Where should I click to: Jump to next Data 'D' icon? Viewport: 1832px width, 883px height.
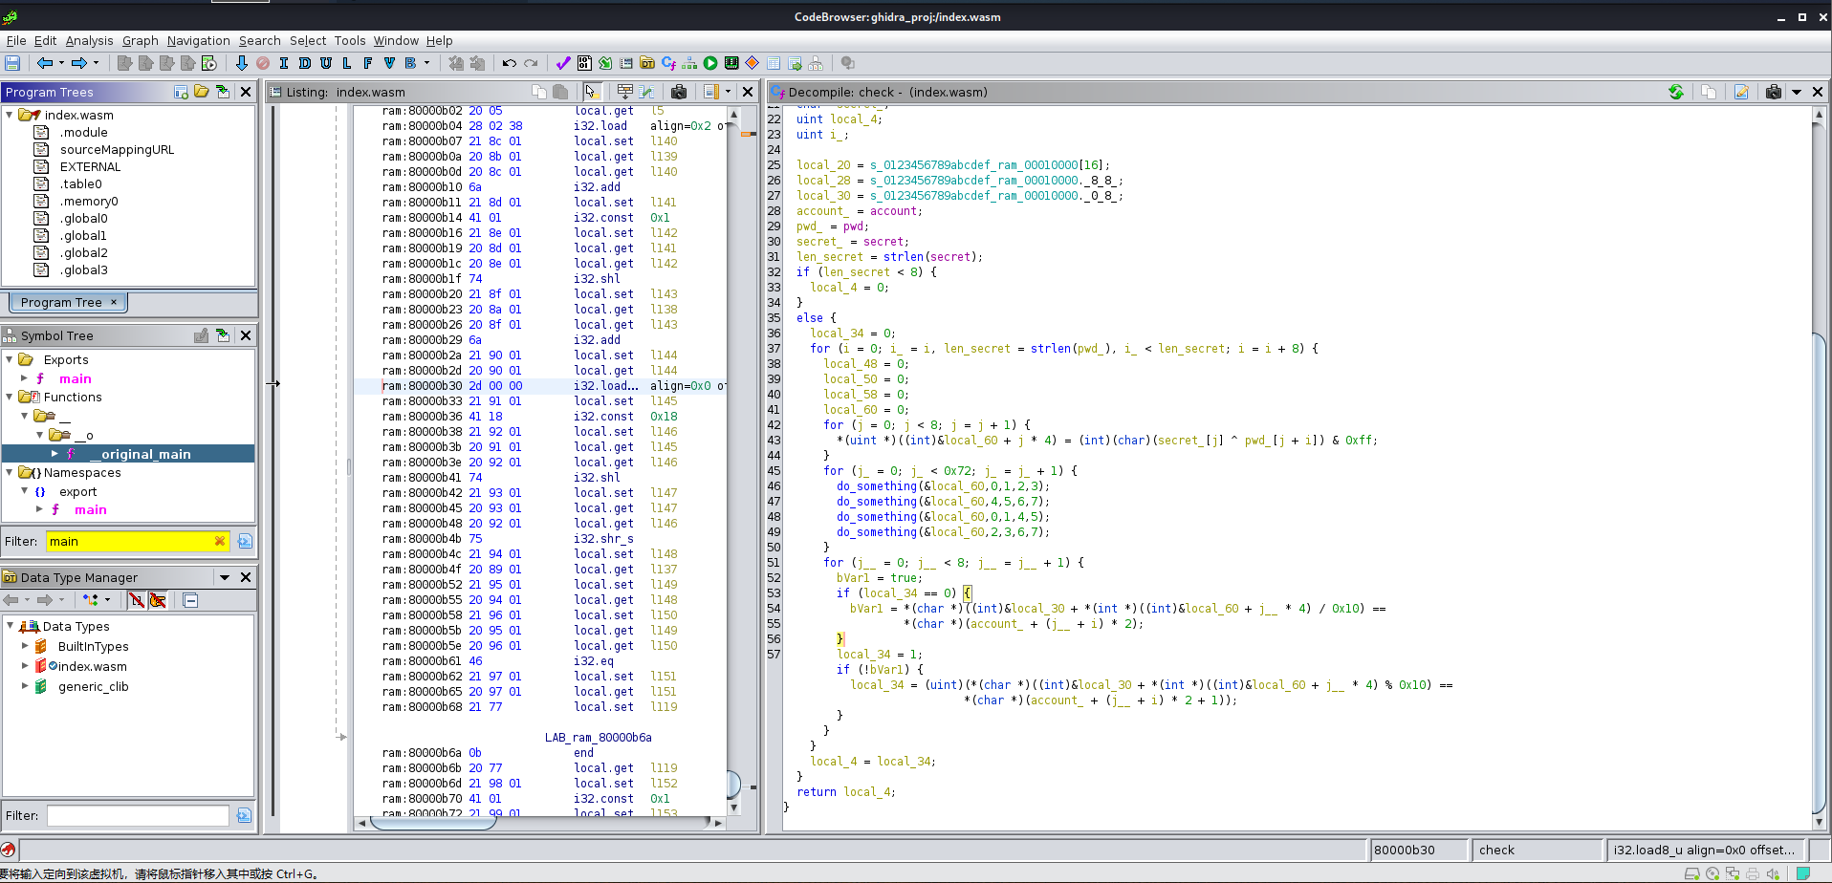pyautogui.click(x=305, y=63)
